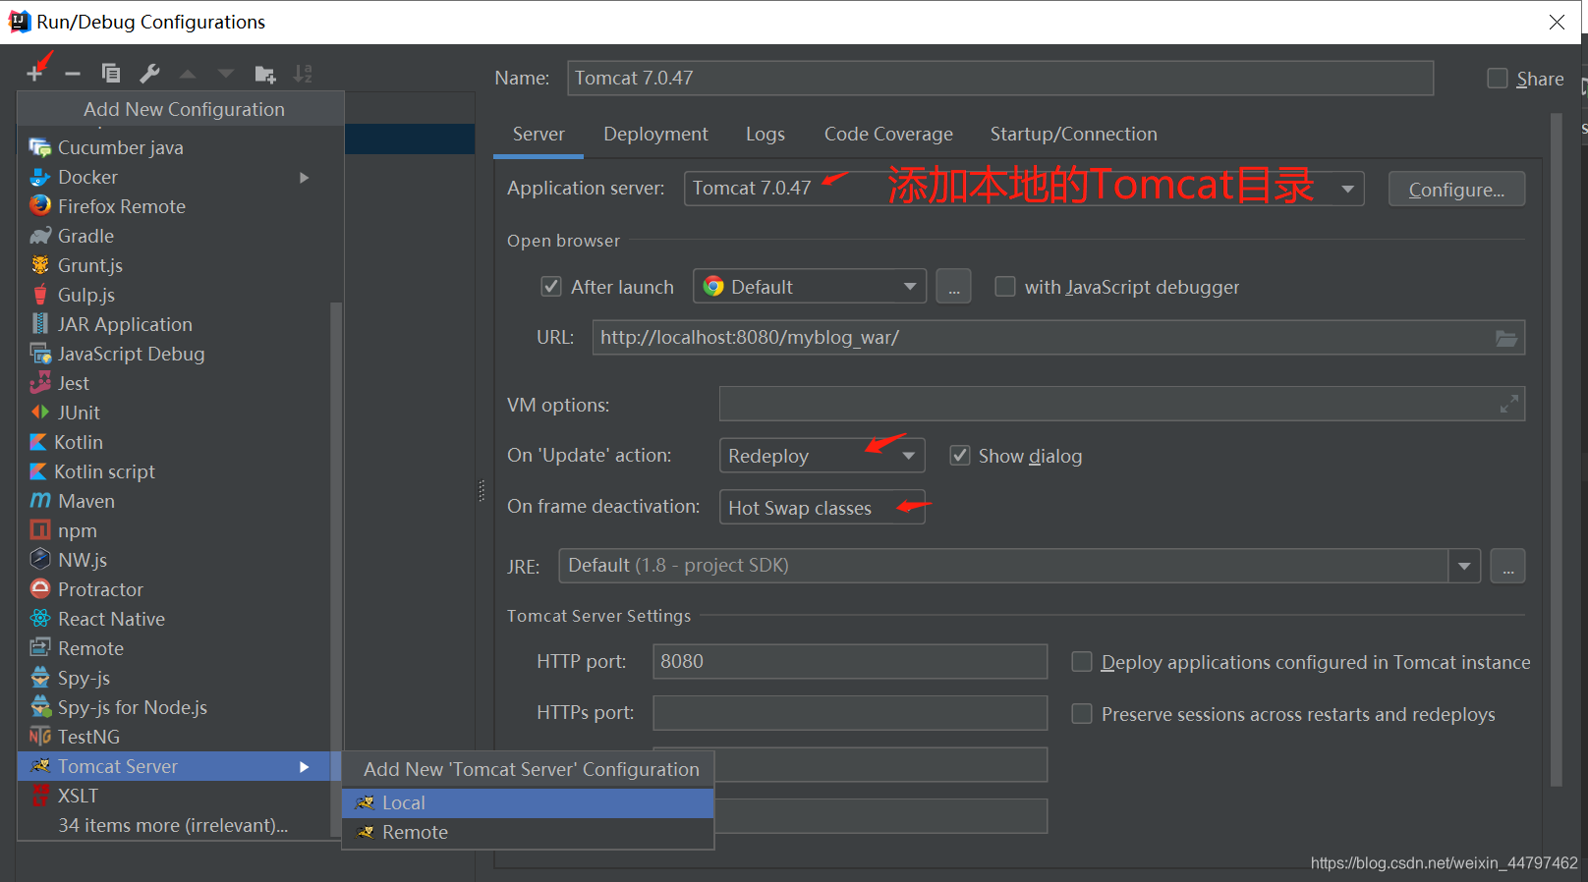The height and width of the screenshot is (882, 1588).
Task: Enable with JavaScript debugger checkbox
Action: tap(1005, 287)
